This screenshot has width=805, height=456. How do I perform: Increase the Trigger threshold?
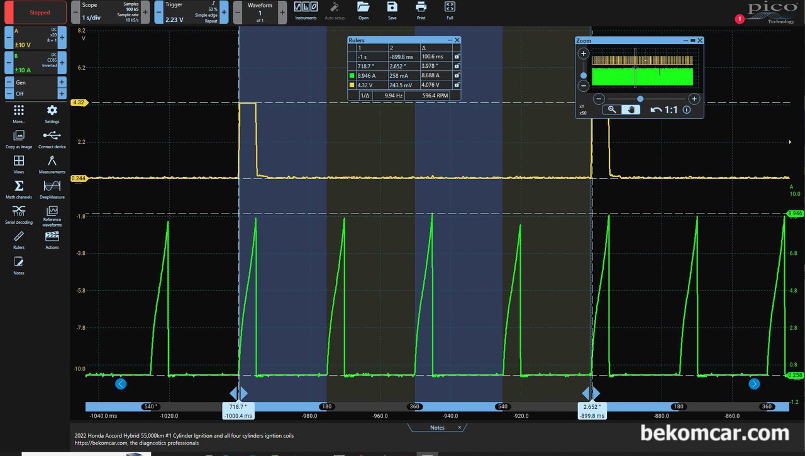[224, 12]
